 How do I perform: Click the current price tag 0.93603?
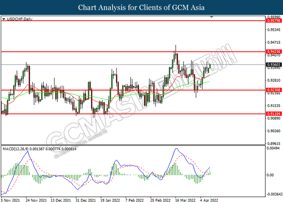274,65
